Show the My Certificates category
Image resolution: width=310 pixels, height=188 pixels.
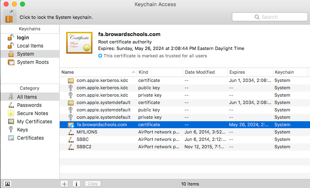pyautogui.click(x=30, y=121)
